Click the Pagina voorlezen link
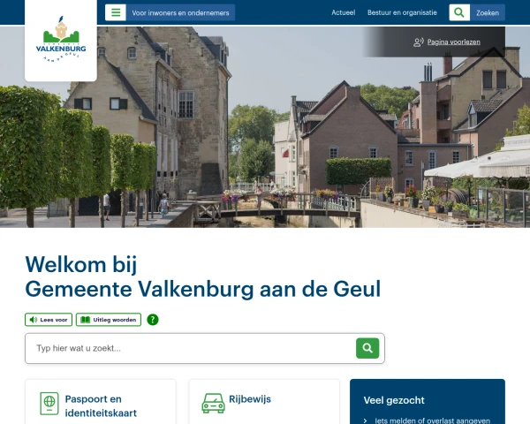The height and width of the screenshot is (424, 530). [454, 42]
